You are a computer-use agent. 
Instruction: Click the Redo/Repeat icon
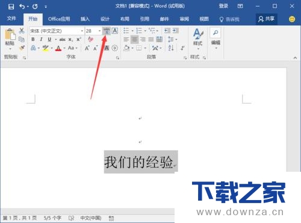coord(35,7)
